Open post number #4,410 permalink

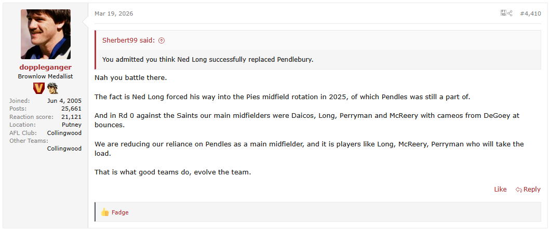click(530, 13)
